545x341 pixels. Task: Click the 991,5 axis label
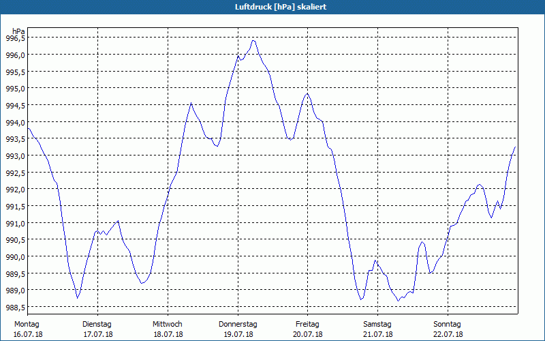pos(15,207)
